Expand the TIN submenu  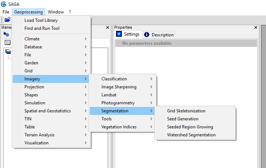coord(51,119)
